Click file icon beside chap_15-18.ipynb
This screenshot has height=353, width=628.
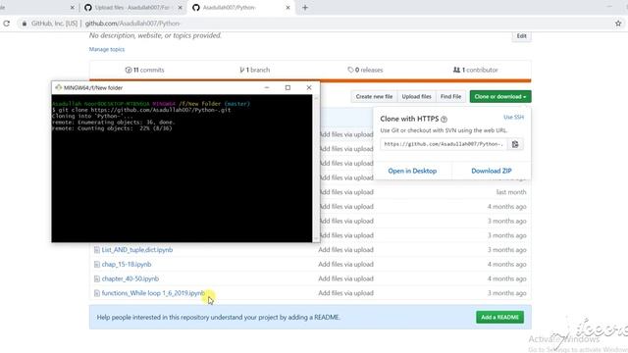pyautogui.click(x=96, y=264)
